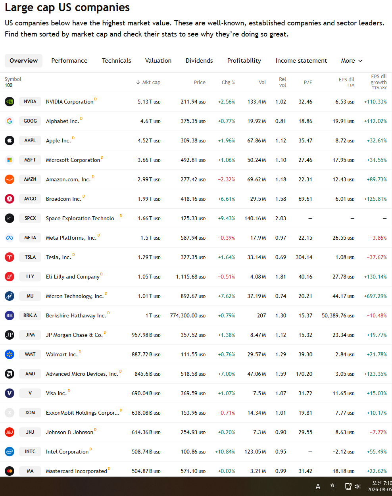
Task: Click the taskbar date and time clock
Action: pos(380,486)
